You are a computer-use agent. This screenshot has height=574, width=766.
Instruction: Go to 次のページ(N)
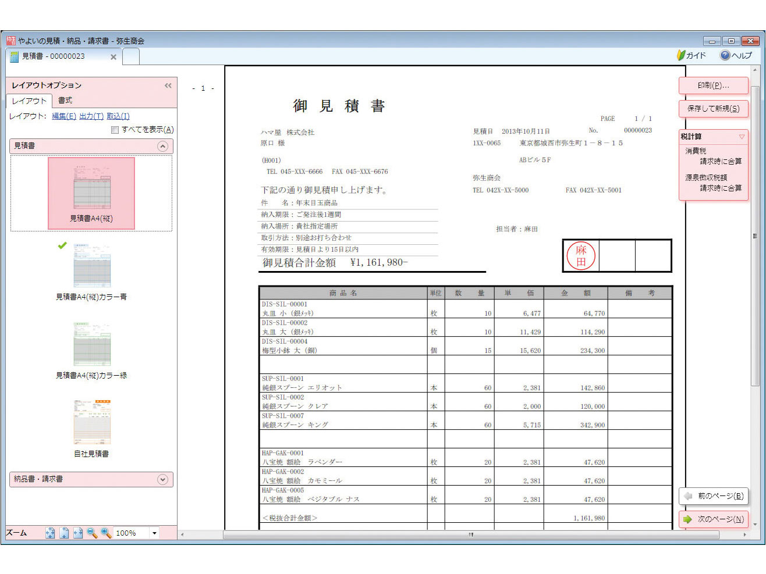pos(714,519)
